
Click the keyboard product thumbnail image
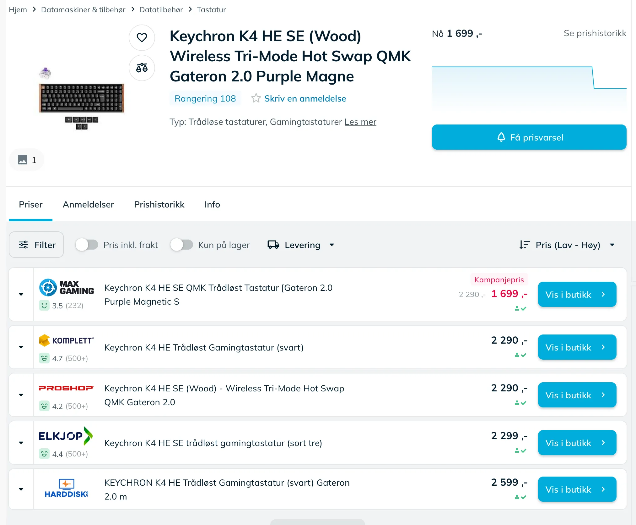(x=82, y=99)
